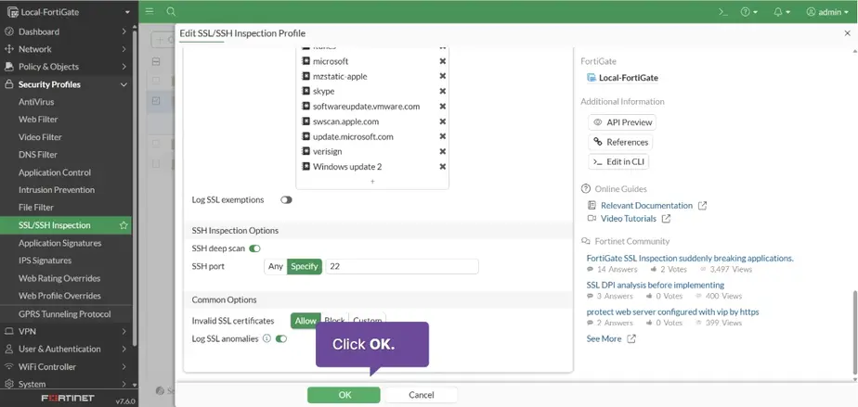The image size is (858, 407).
Task: Open 'SSL DPI analysis before implementing' link
Action: (655, 286)
